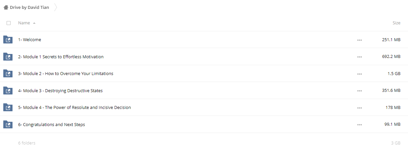This screenshot has width=408, height=156.
Task: Click the folder icon for Module 2 row
Action: [8, 74]
